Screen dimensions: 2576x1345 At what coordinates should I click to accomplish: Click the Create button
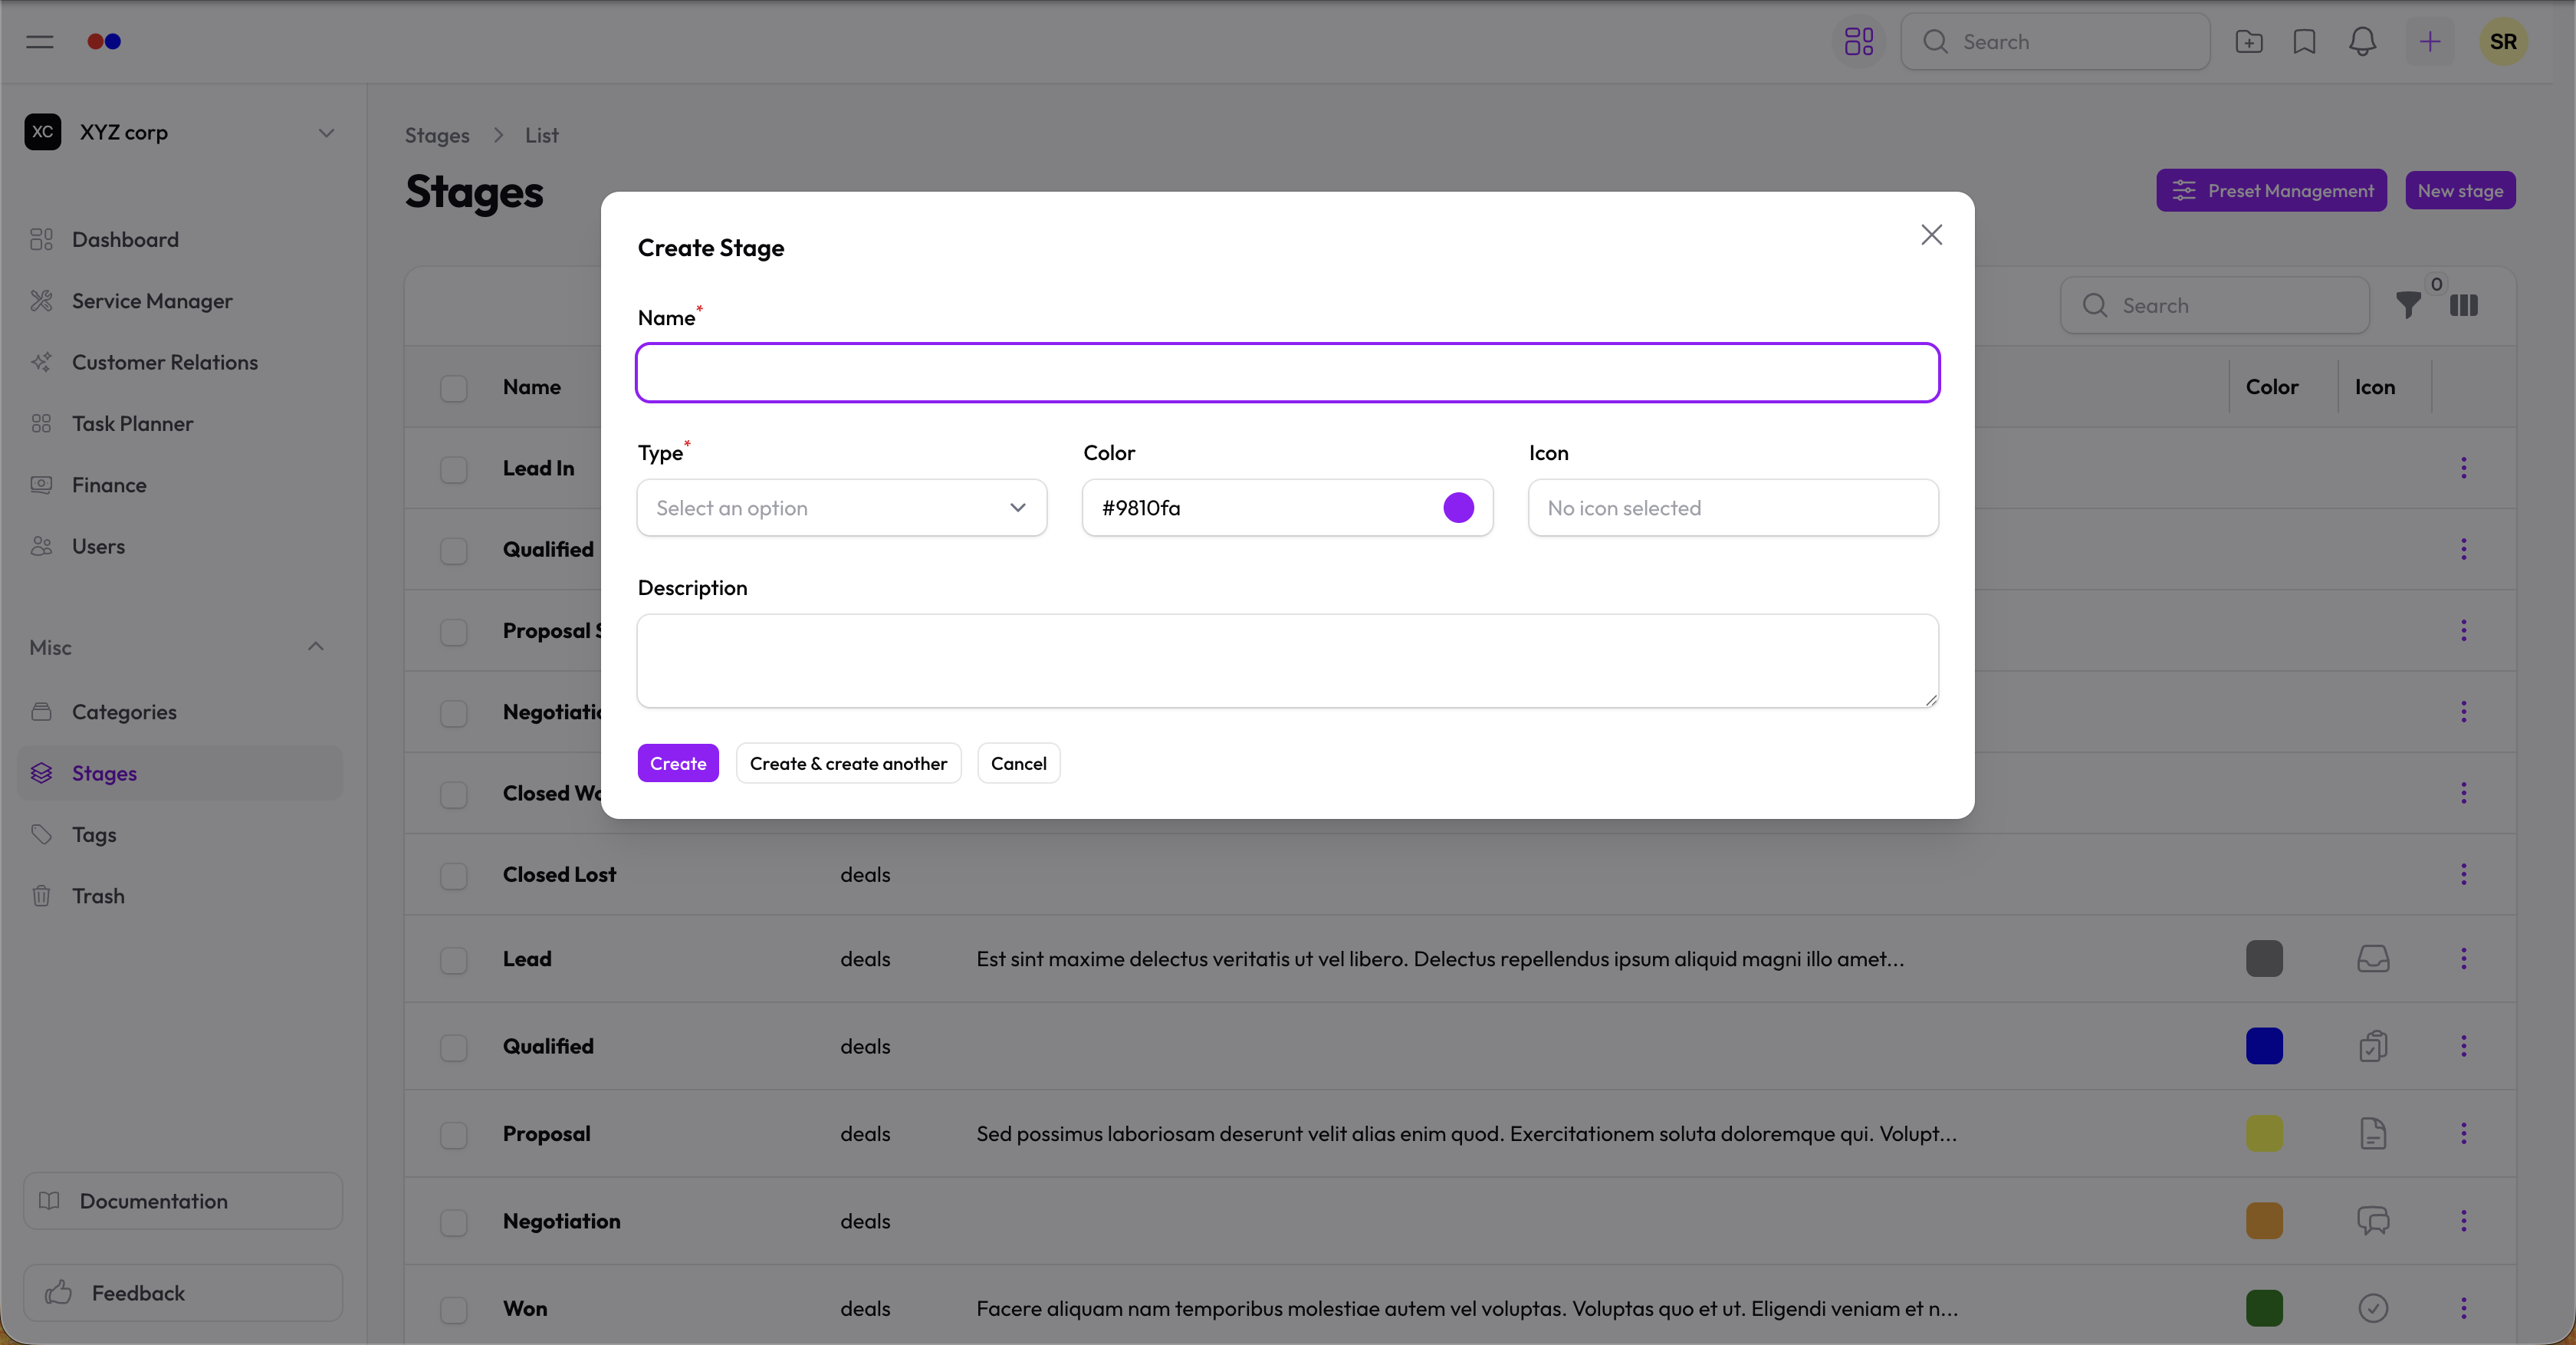tap(678, 763)
